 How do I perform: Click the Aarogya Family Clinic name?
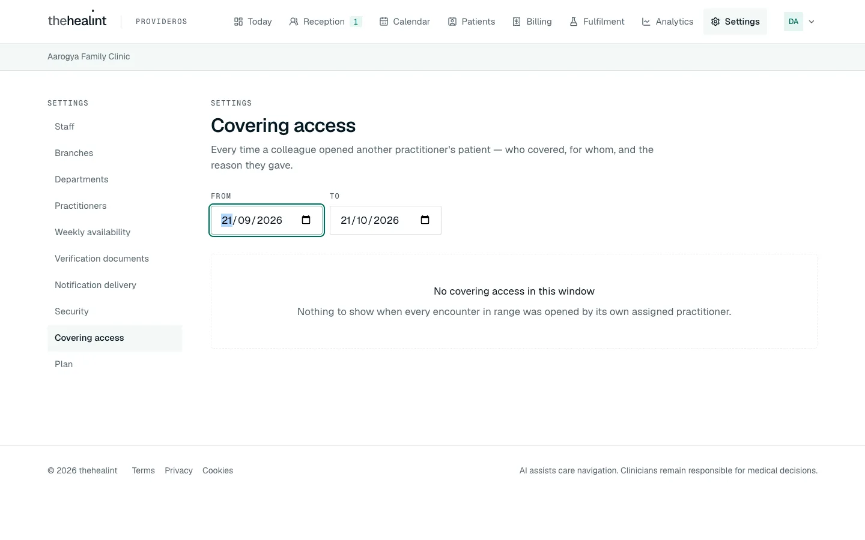point(89,56)
